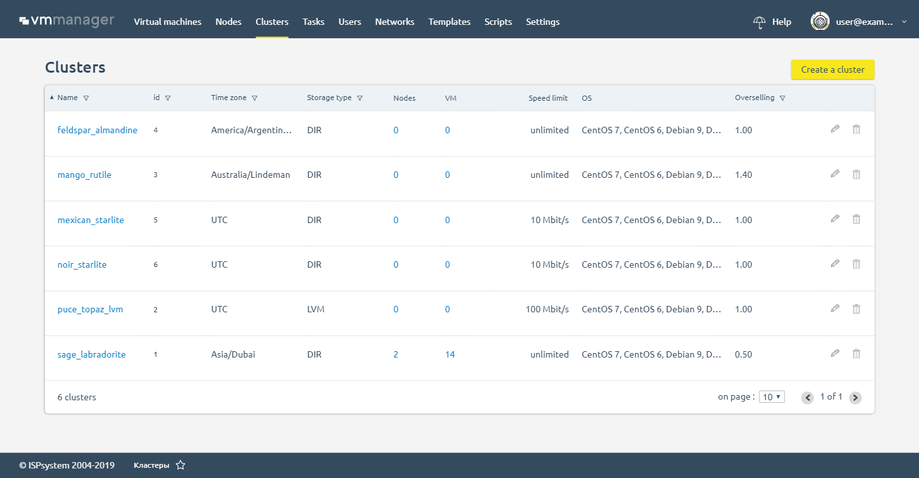Open the Nodes section

click(x=228, y=22)
